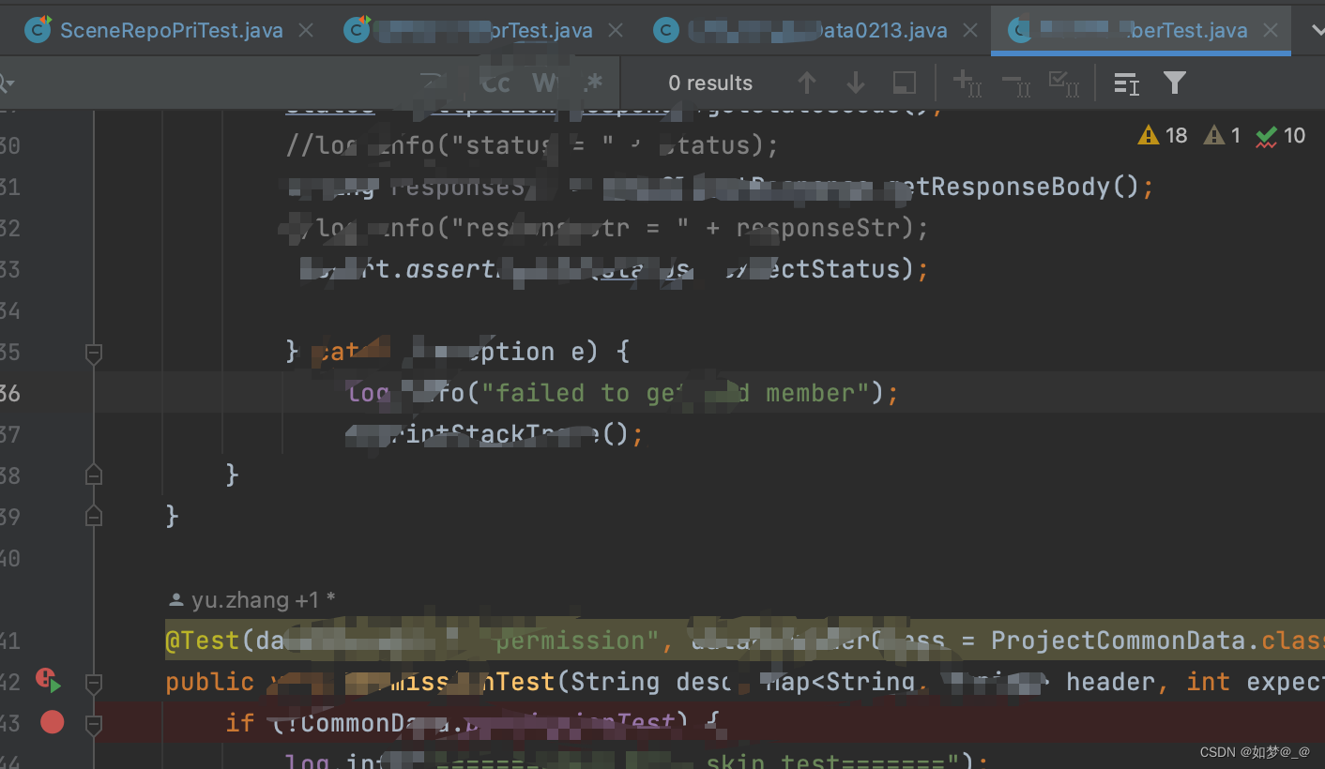Viewport: 1325px width, 769px height.
Task: Close the active berTest.java tab
Action: (x=1270, y=31)
